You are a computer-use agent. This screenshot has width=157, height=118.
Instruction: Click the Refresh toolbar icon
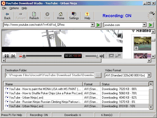coord(34,16)
